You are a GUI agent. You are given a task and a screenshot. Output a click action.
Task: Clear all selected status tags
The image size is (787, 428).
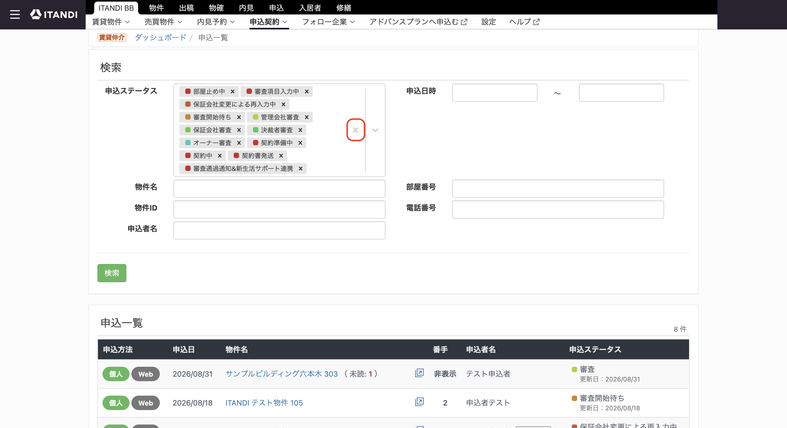[x=355, y=130]
